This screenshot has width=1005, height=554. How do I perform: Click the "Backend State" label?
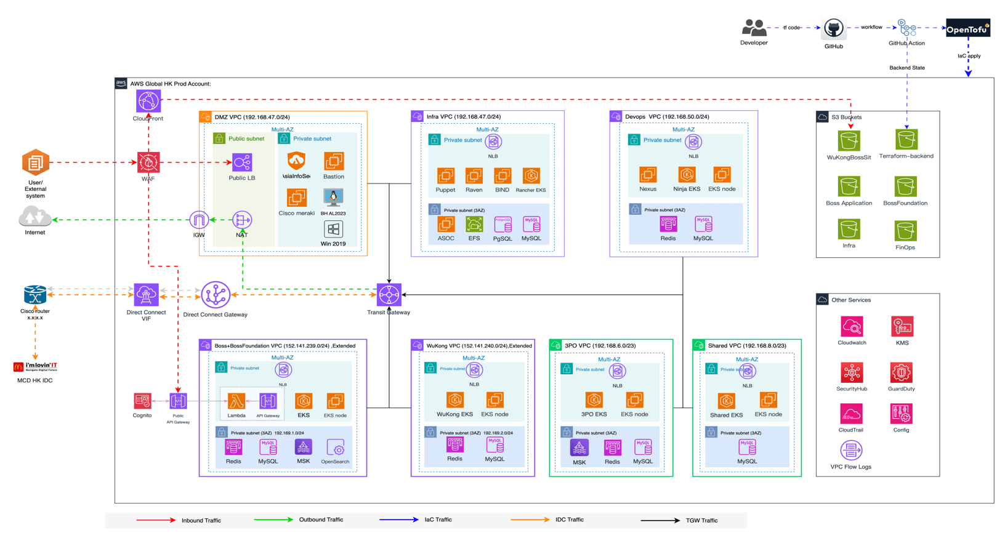click(x=907, y=68)
